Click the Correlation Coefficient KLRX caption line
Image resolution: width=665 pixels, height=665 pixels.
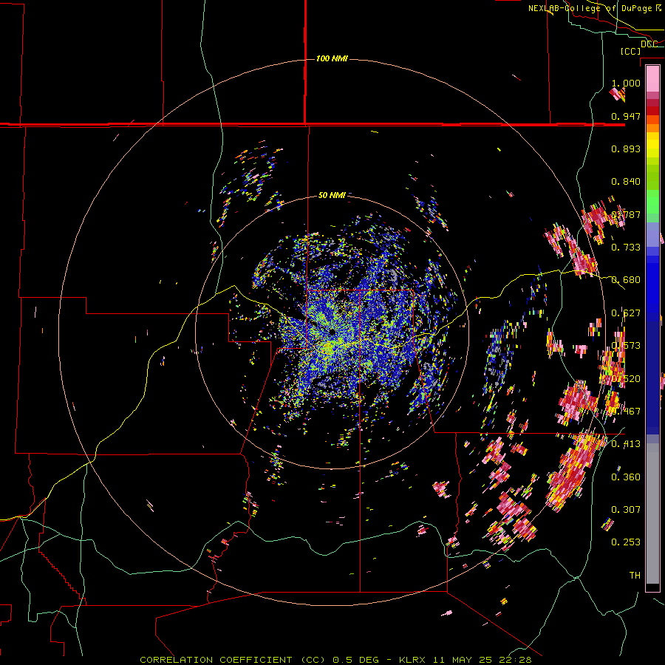tap(335, 660)
